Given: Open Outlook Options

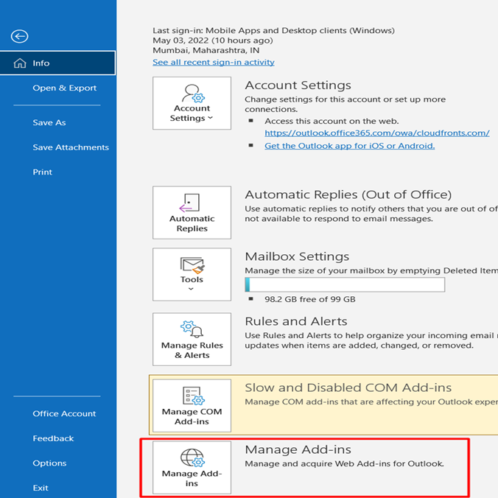Looking at the screenshot, I should pyautogui.click(x=49, y=463).
